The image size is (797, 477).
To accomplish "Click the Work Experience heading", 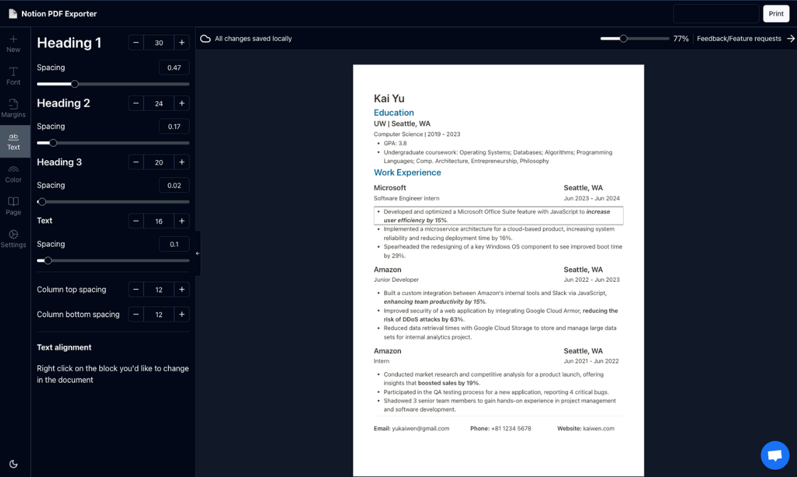I will tap(407, 173).
